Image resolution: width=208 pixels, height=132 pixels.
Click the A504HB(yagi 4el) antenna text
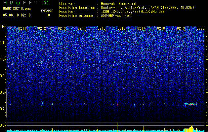(x=117, y=16)
